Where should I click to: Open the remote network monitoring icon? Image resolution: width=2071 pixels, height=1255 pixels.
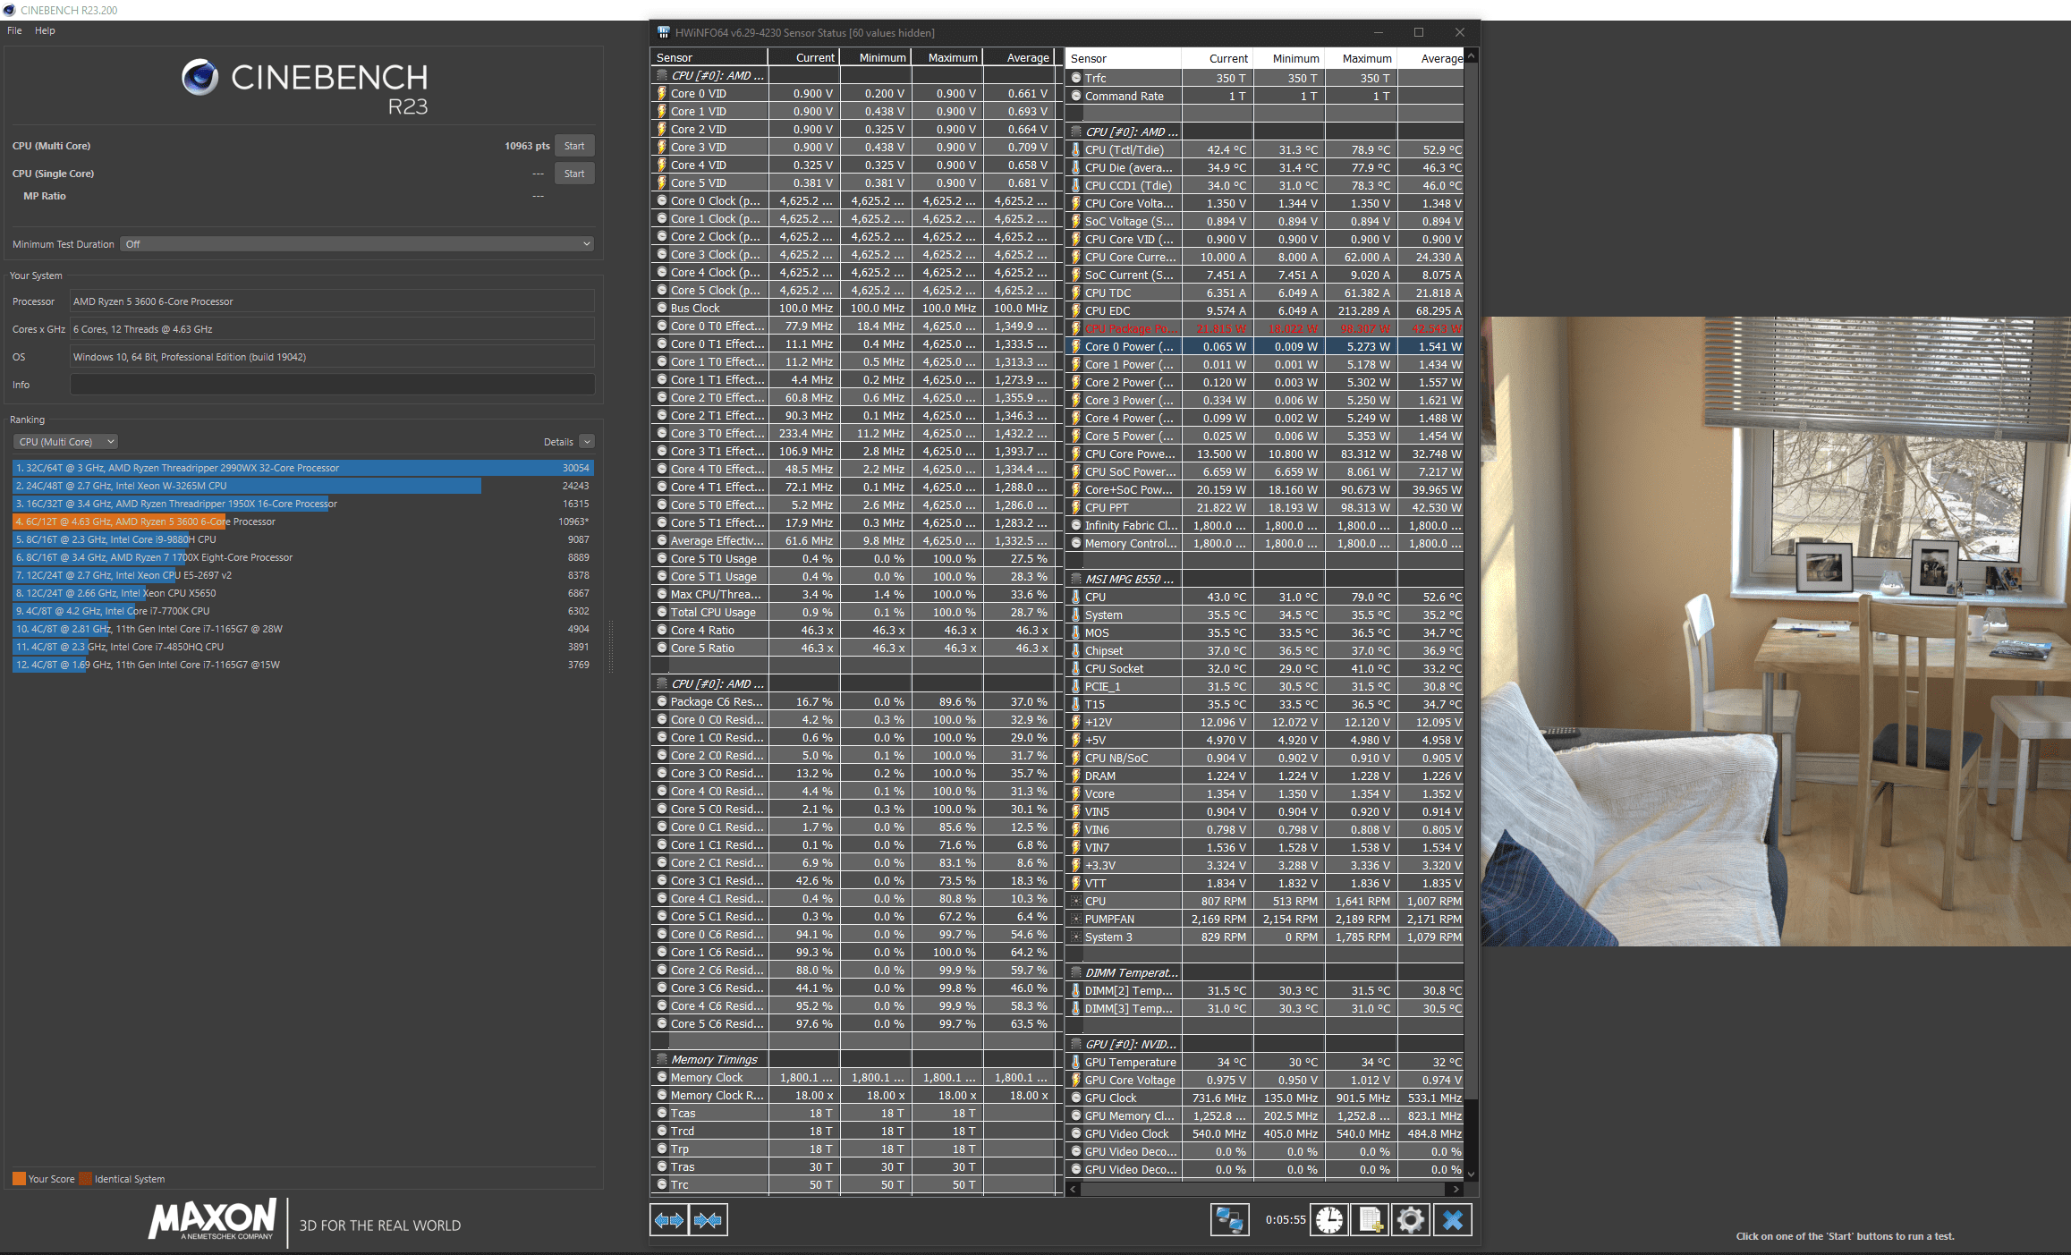coord(1229,1220)
